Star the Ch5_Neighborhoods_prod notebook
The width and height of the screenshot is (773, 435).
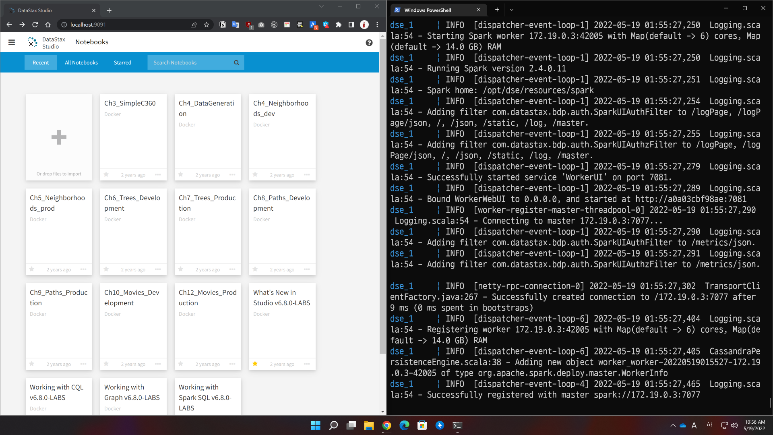(32, 269)
